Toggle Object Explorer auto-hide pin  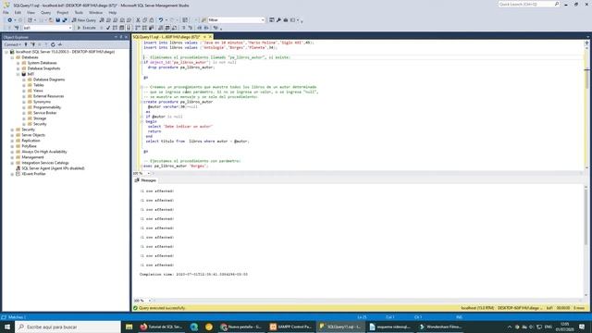pyautogui.click(x=121, y=37)
